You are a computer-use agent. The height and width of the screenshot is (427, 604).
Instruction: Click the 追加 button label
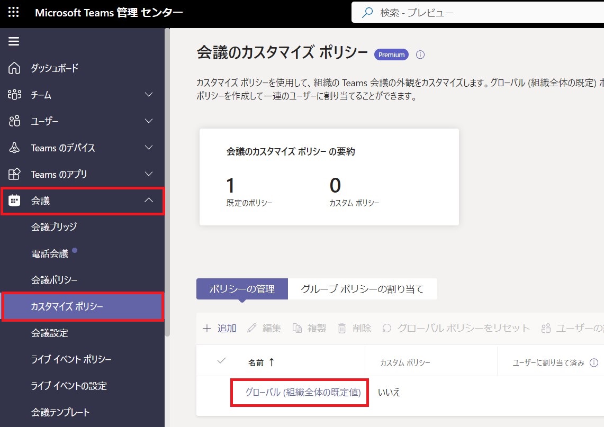point(227,329)
